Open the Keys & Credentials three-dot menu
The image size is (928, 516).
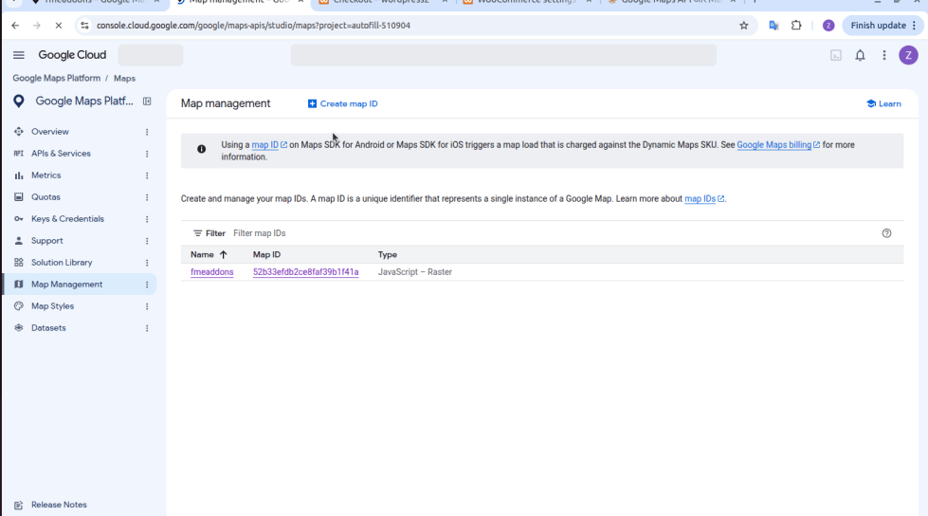(147, 219)
